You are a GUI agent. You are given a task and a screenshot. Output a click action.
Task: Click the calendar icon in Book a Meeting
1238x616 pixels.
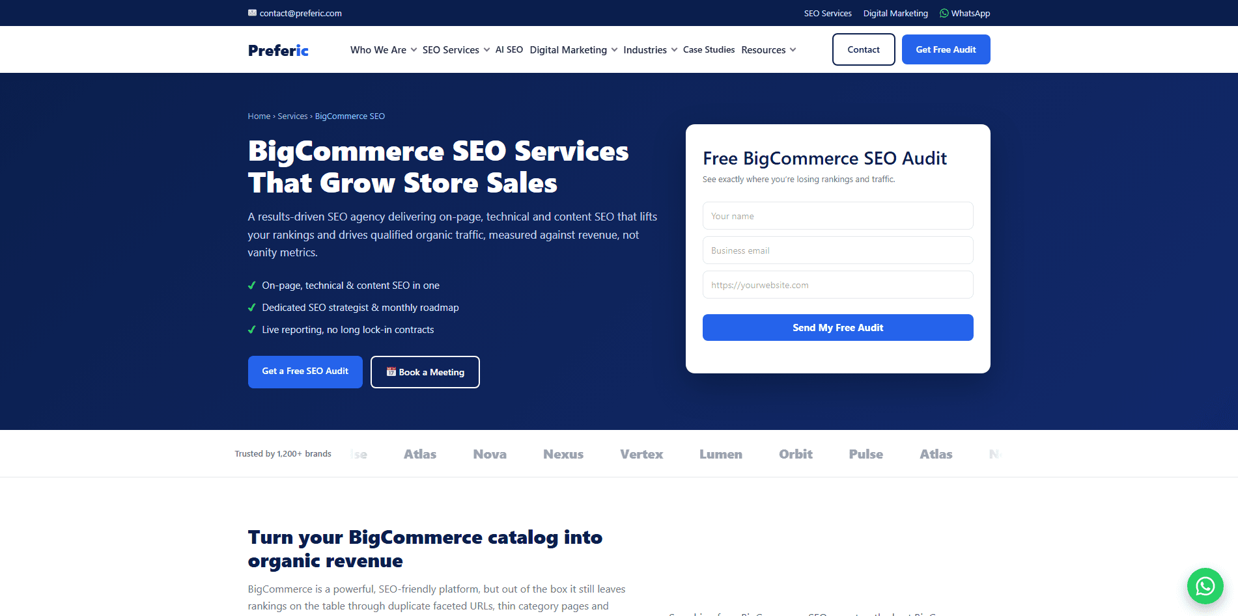pyautogui.click(x=391, y=372)
